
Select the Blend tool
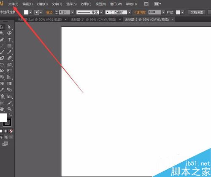pyautogui.click(x=9, y=89)
